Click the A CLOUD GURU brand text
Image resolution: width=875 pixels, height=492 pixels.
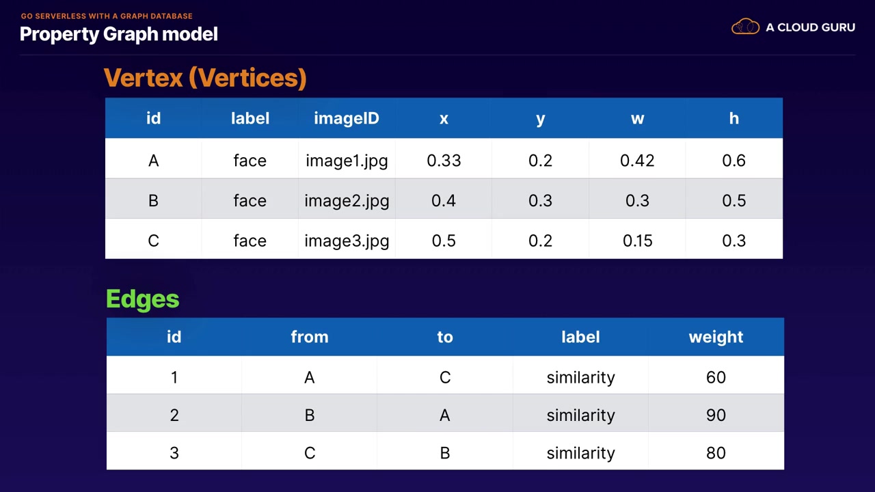[810, 27]
